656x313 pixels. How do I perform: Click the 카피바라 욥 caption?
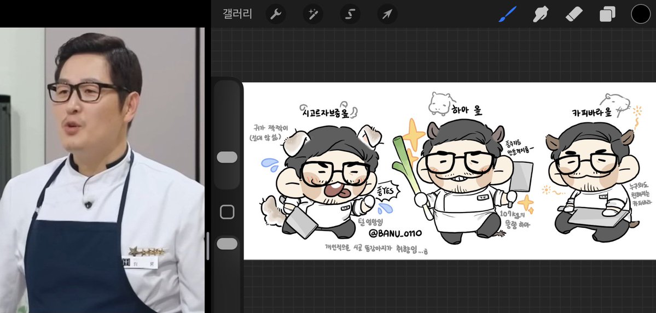[x=591, y=113]
